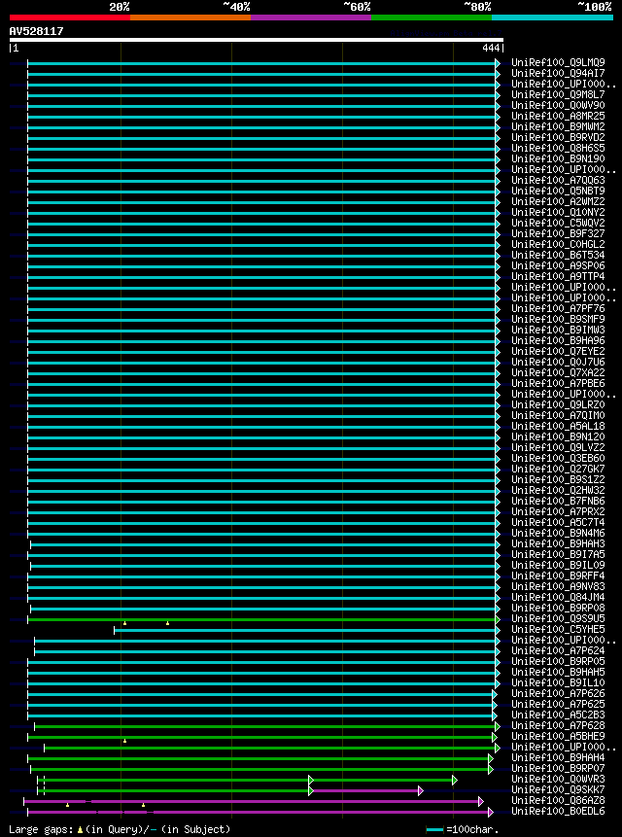Click hit name UniRef100_A7PF76
This screenshot has width=622, height=837.
point(558,308)
